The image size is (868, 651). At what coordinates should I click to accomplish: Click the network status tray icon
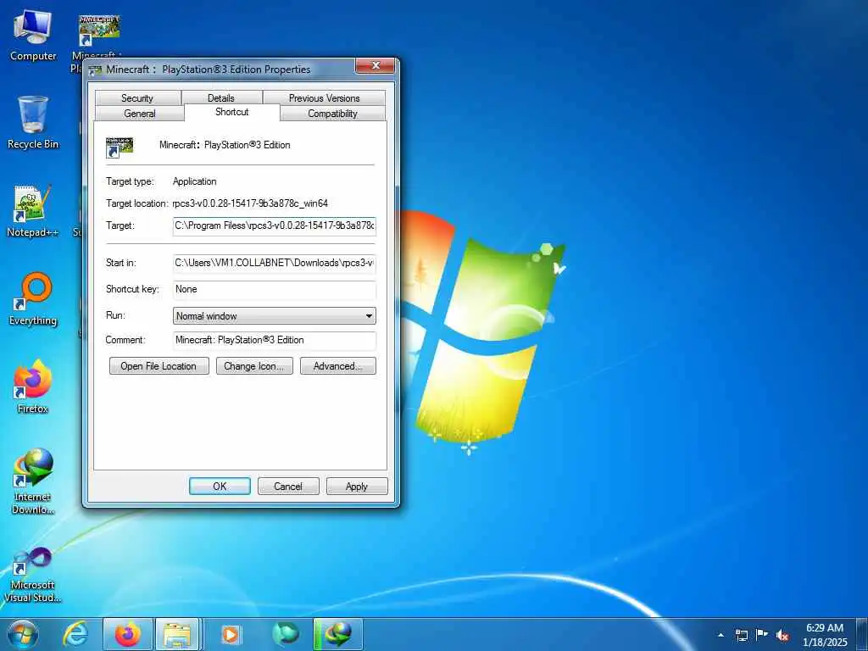point(742,634)
